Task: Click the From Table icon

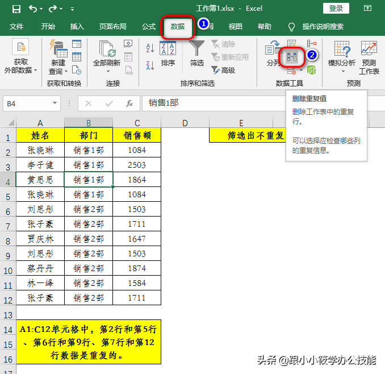Action: pyautogui.click(x=77, y=57)
